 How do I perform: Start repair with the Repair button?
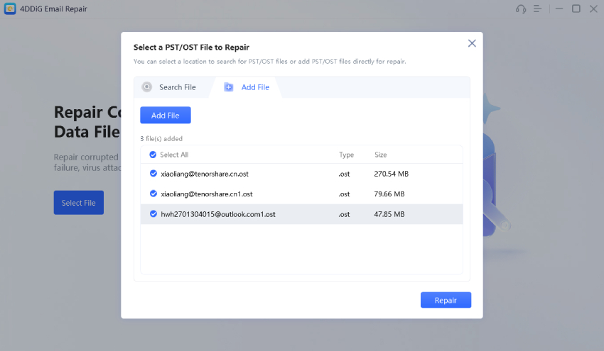[x=446, y=300]
